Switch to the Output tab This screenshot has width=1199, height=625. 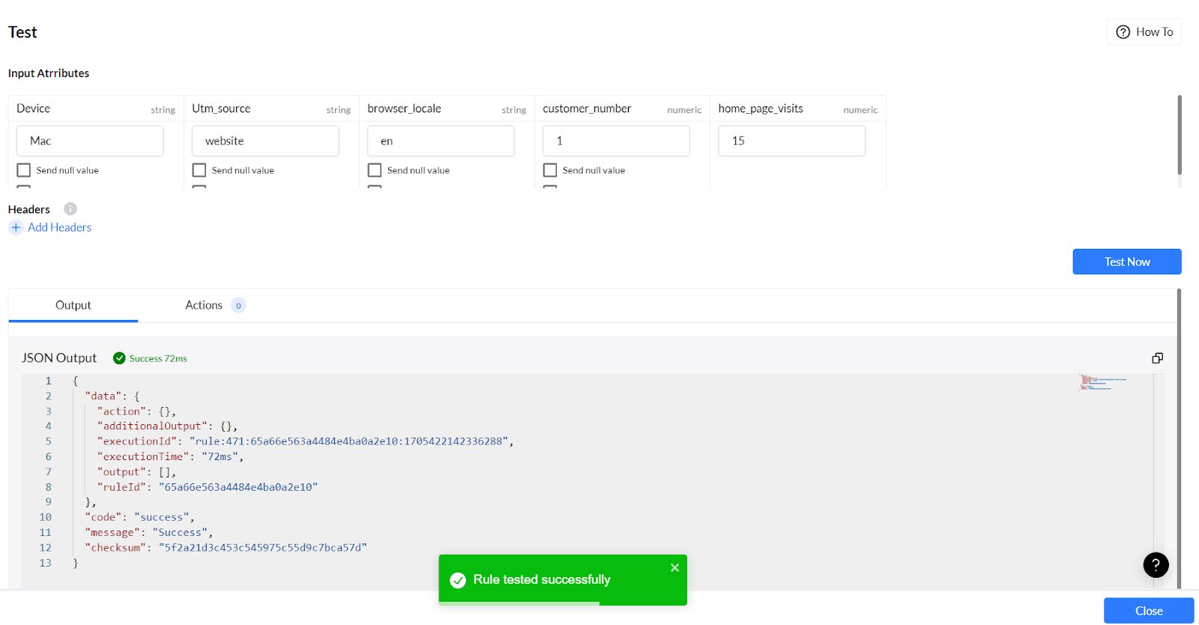pyautogui.click(x=73, y=305)
